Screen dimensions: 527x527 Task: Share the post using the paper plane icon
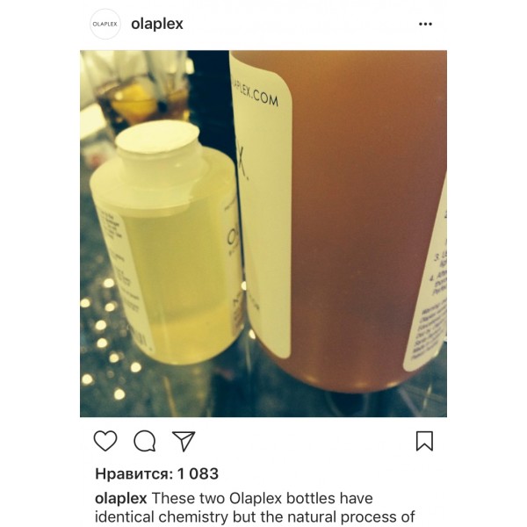pyautogui.click(x=184, y=441)
